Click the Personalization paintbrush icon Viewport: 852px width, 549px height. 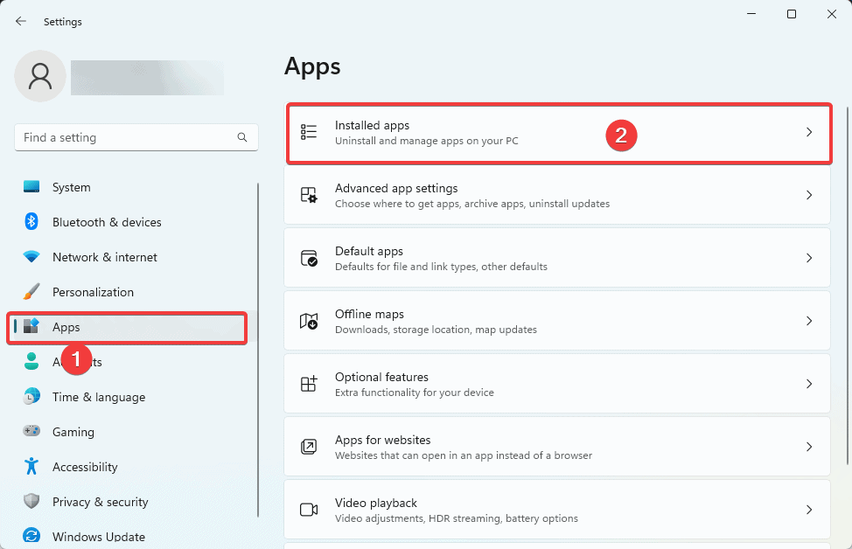pyautogui.click(x=31, y=292)
